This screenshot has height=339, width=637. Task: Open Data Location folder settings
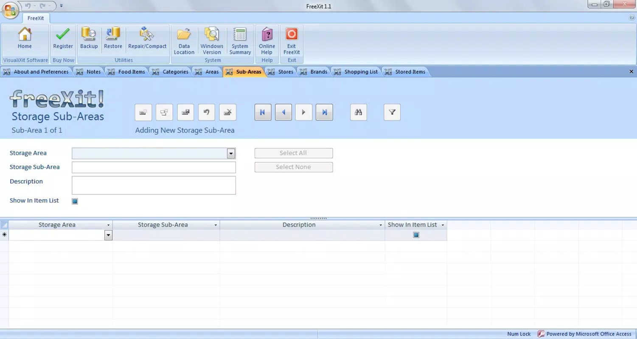(184, 41)
